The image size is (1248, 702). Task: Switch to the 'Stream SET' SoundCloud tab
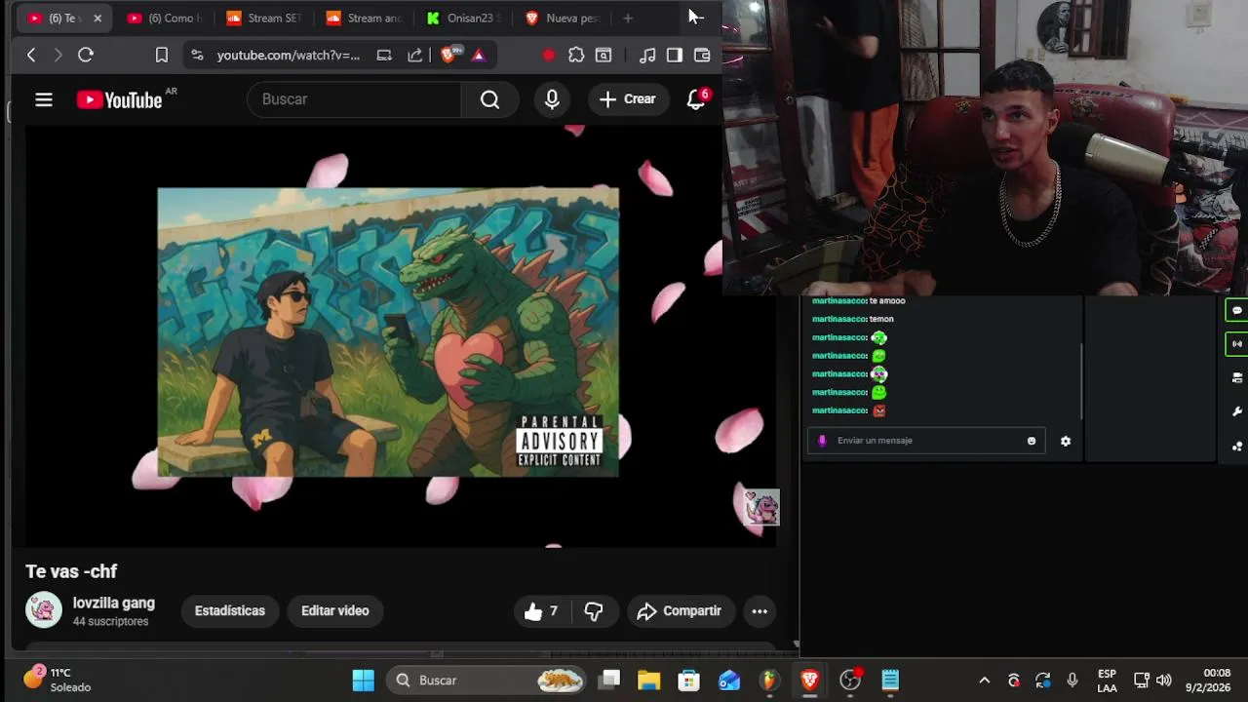pyautogui.click(x=263, y=18)
